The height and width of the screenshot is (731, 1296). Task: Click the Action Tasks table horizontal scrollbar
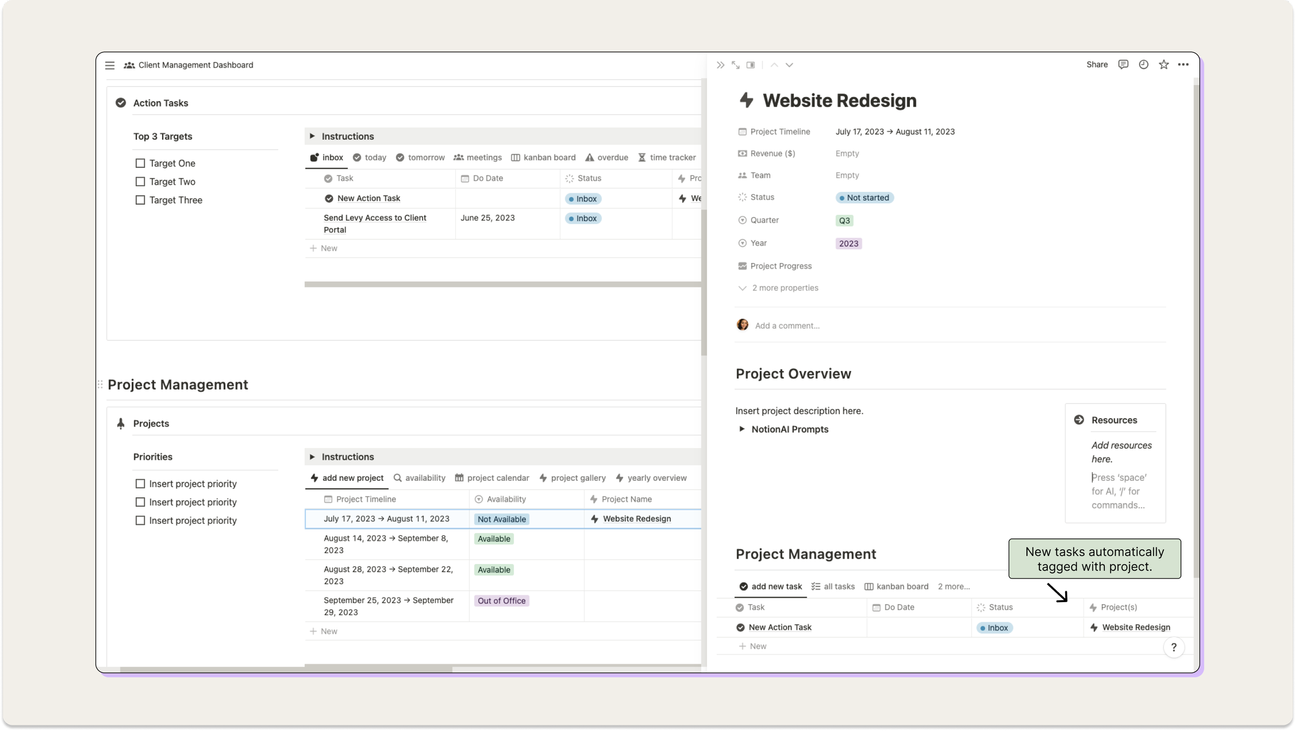click(502, 284)
